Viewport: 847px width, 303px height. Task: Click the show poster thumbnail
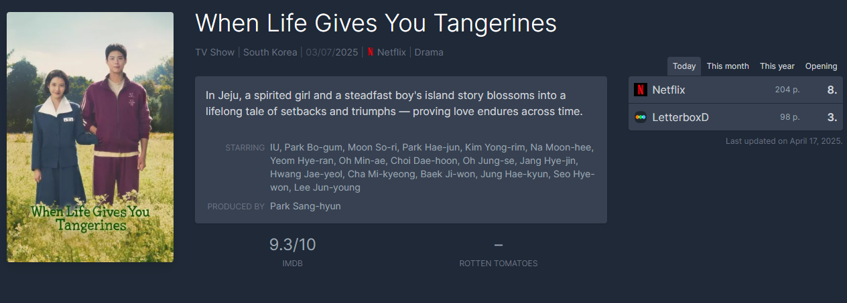[x=90, y=137]
